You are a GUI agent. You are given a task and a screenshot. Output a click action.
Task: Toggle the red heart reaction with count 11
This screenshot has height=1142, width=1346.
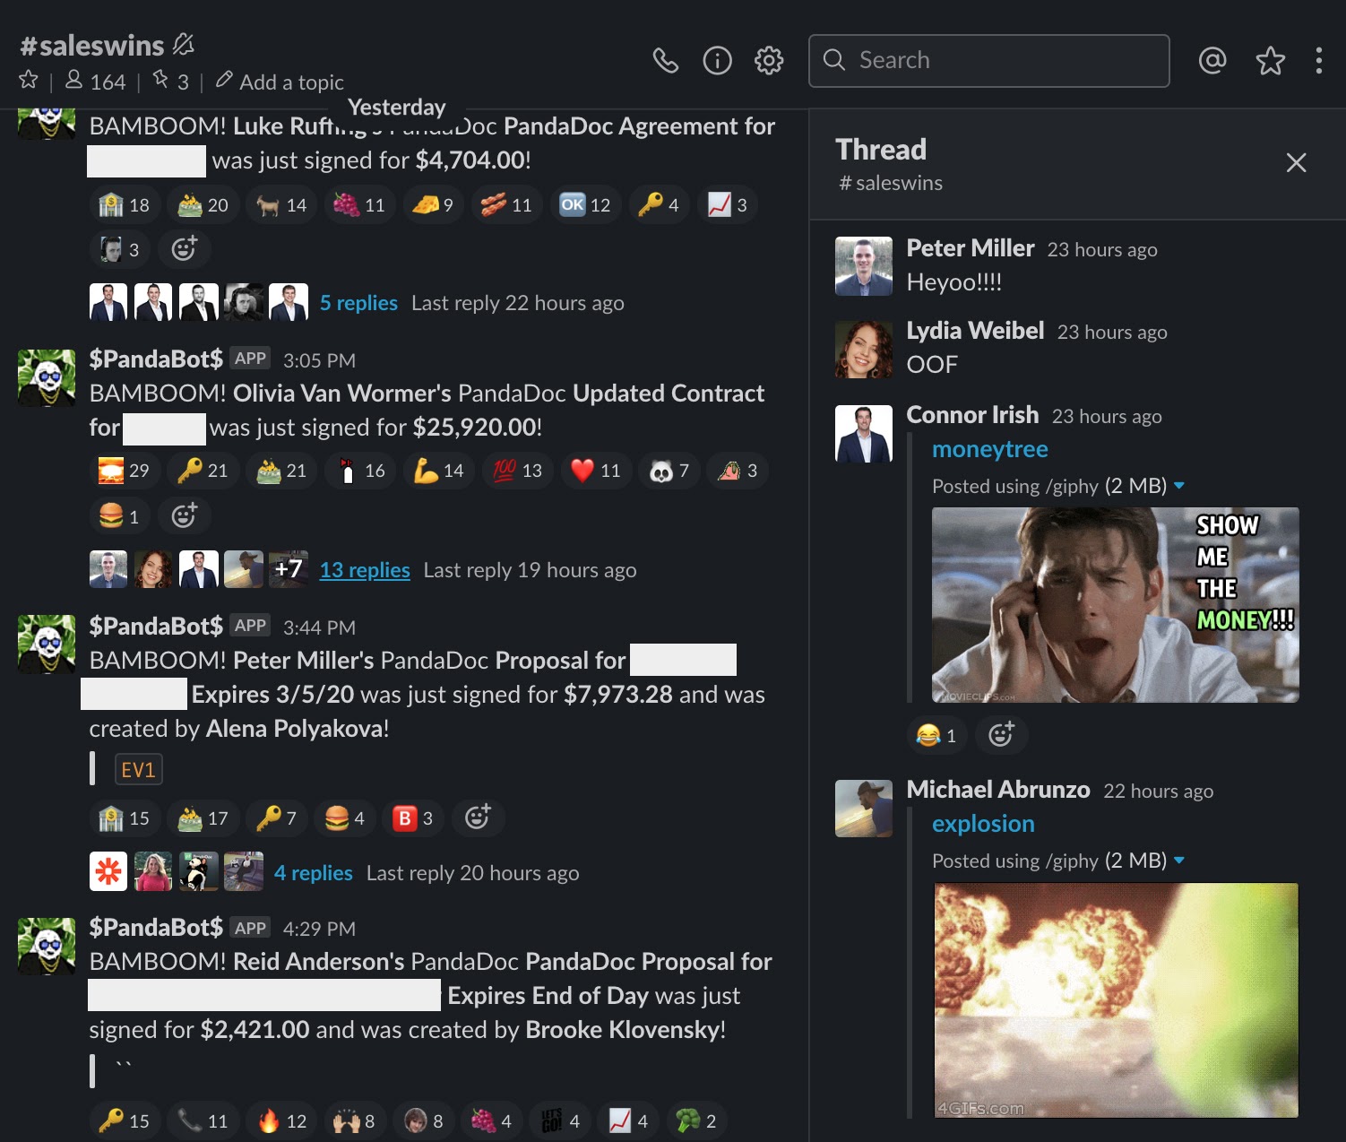pos(595,471)
